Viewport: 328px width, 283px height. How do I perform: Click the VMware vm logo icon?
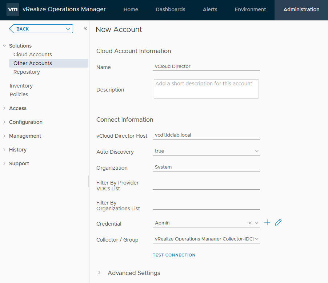point(13,9)
